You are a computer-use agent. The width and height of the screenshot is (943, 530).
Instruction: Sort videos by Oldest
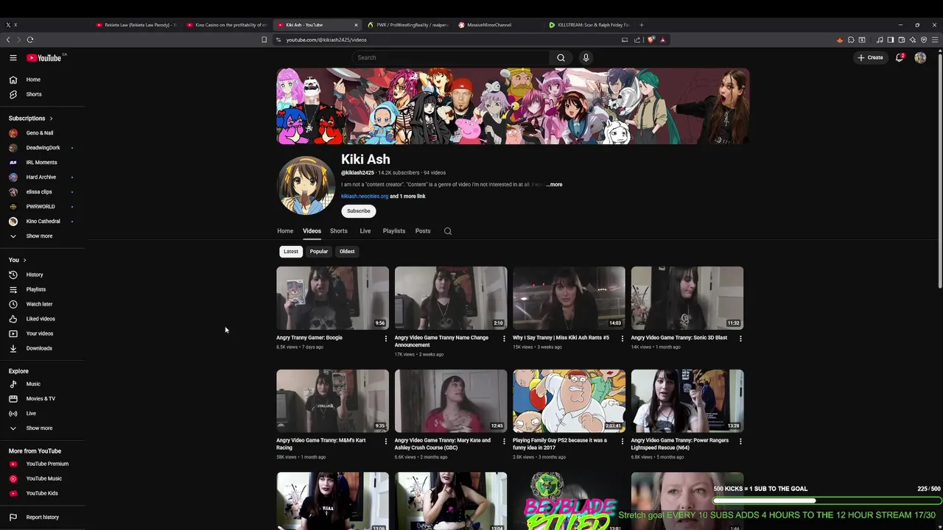tap(347, 252)
